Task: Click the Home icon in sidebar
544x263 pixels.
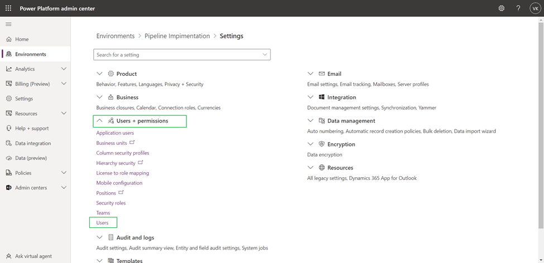Action: click(x=9, y=40)
